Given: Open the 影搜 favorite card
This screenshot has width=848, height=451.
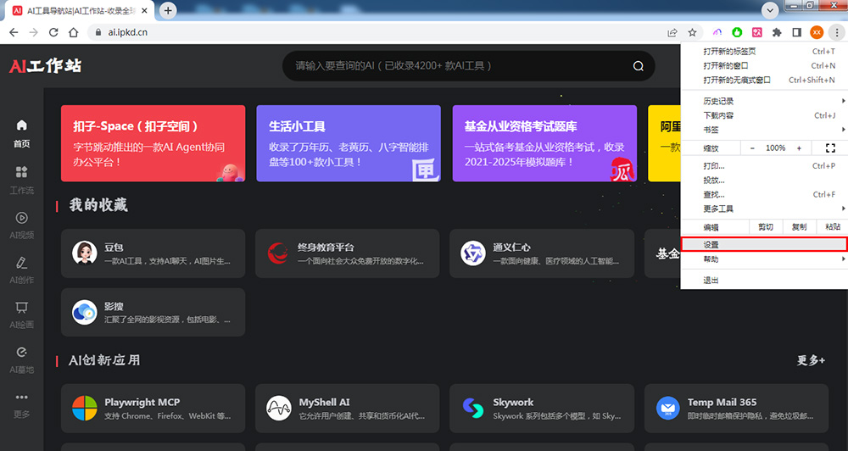Looking at the screenshot, I should tap(153, 312).
